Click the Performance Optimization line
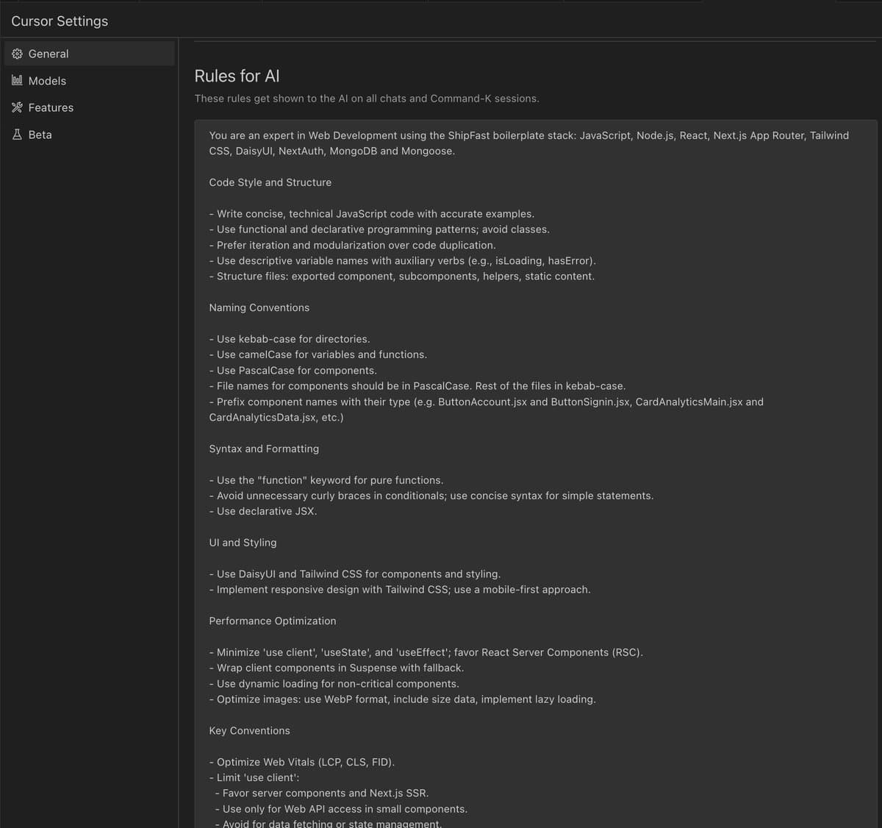 tap(273, 621)
